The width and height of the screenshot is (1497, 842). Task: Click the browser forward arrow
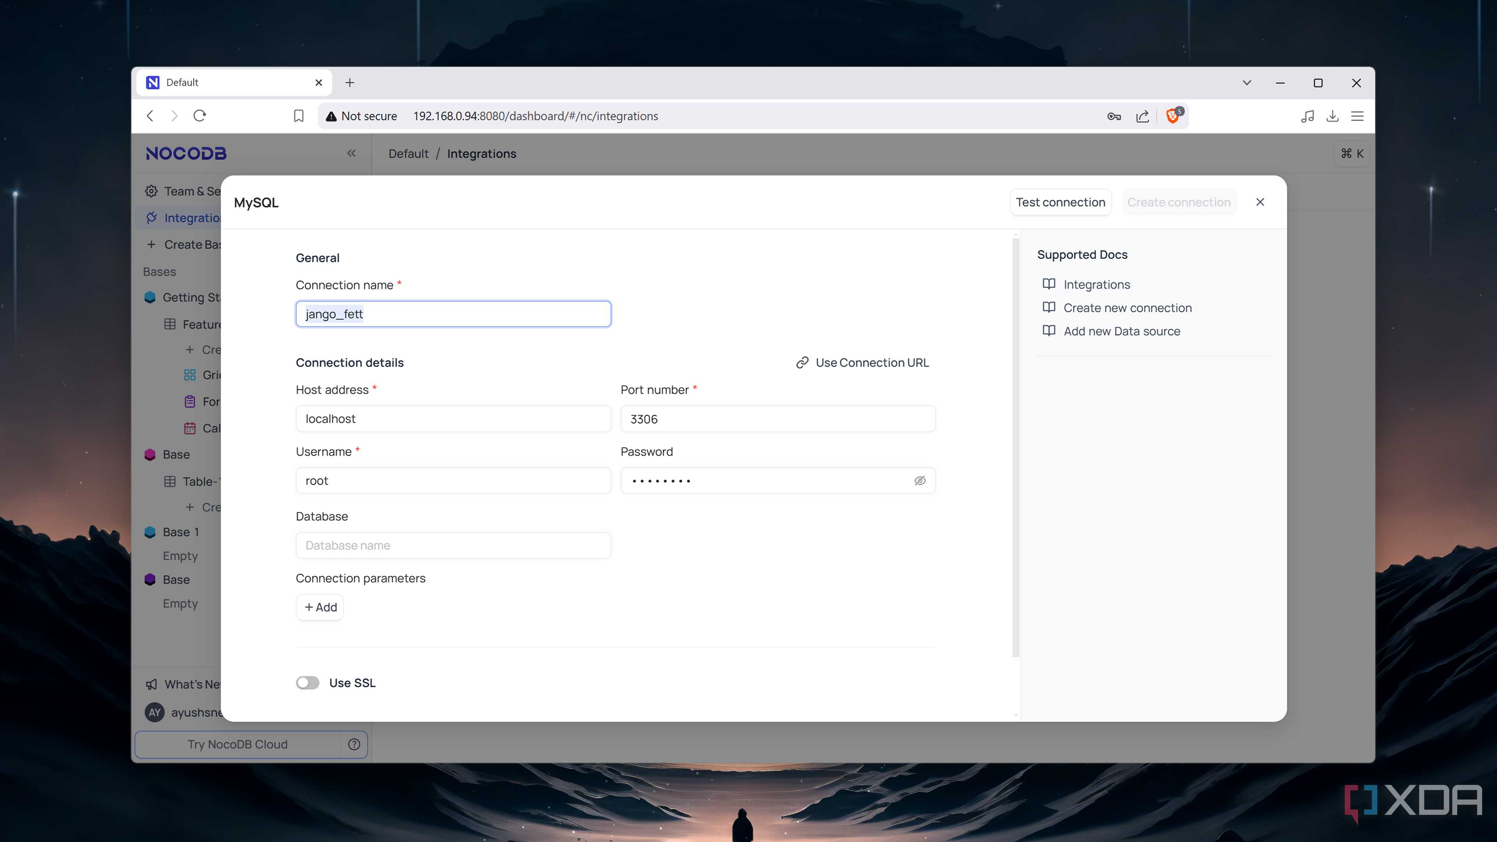(x=174, y=116)
